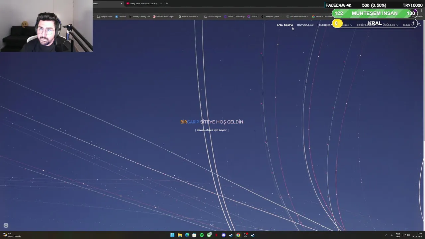The height and width of the screenshot is (239, 425).
Task: Open the 'Uygun Adres' bookmark folder
Action: [105, 17]
